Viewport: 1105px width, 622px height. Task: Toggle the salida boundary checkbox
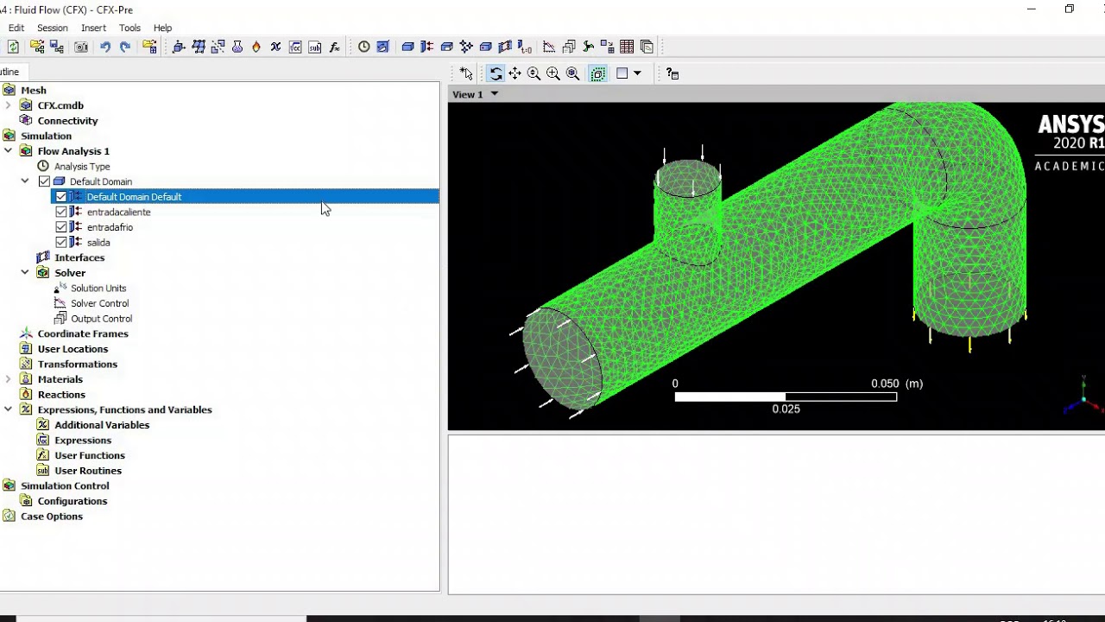tap(60, 243)
